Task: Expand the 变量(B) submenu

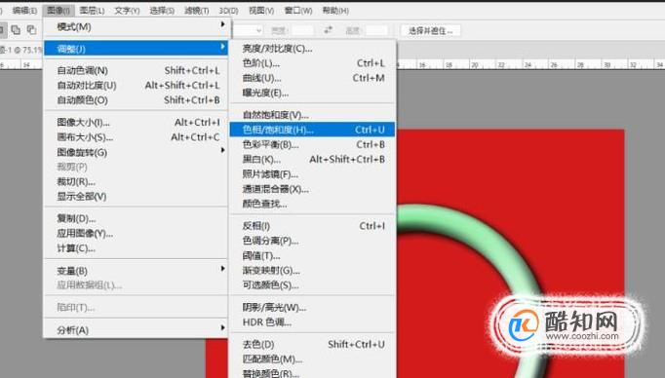Action: (x=137, y=271)
